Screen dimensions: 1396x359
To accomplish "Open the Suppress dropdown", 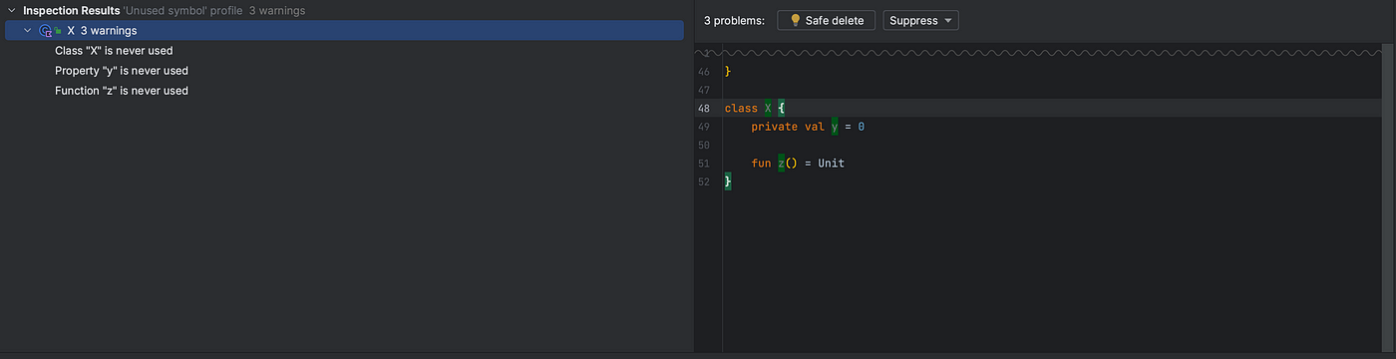I will [x=920, y=20].
